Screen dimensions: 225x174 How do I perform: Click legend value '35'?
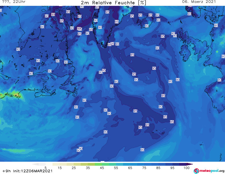(x=88, y=168)
